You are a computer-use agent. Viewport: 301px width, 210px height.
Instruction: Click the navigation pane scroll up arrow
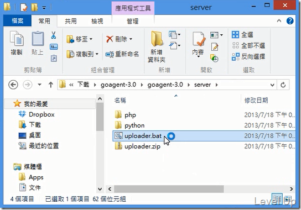[100, 99]
